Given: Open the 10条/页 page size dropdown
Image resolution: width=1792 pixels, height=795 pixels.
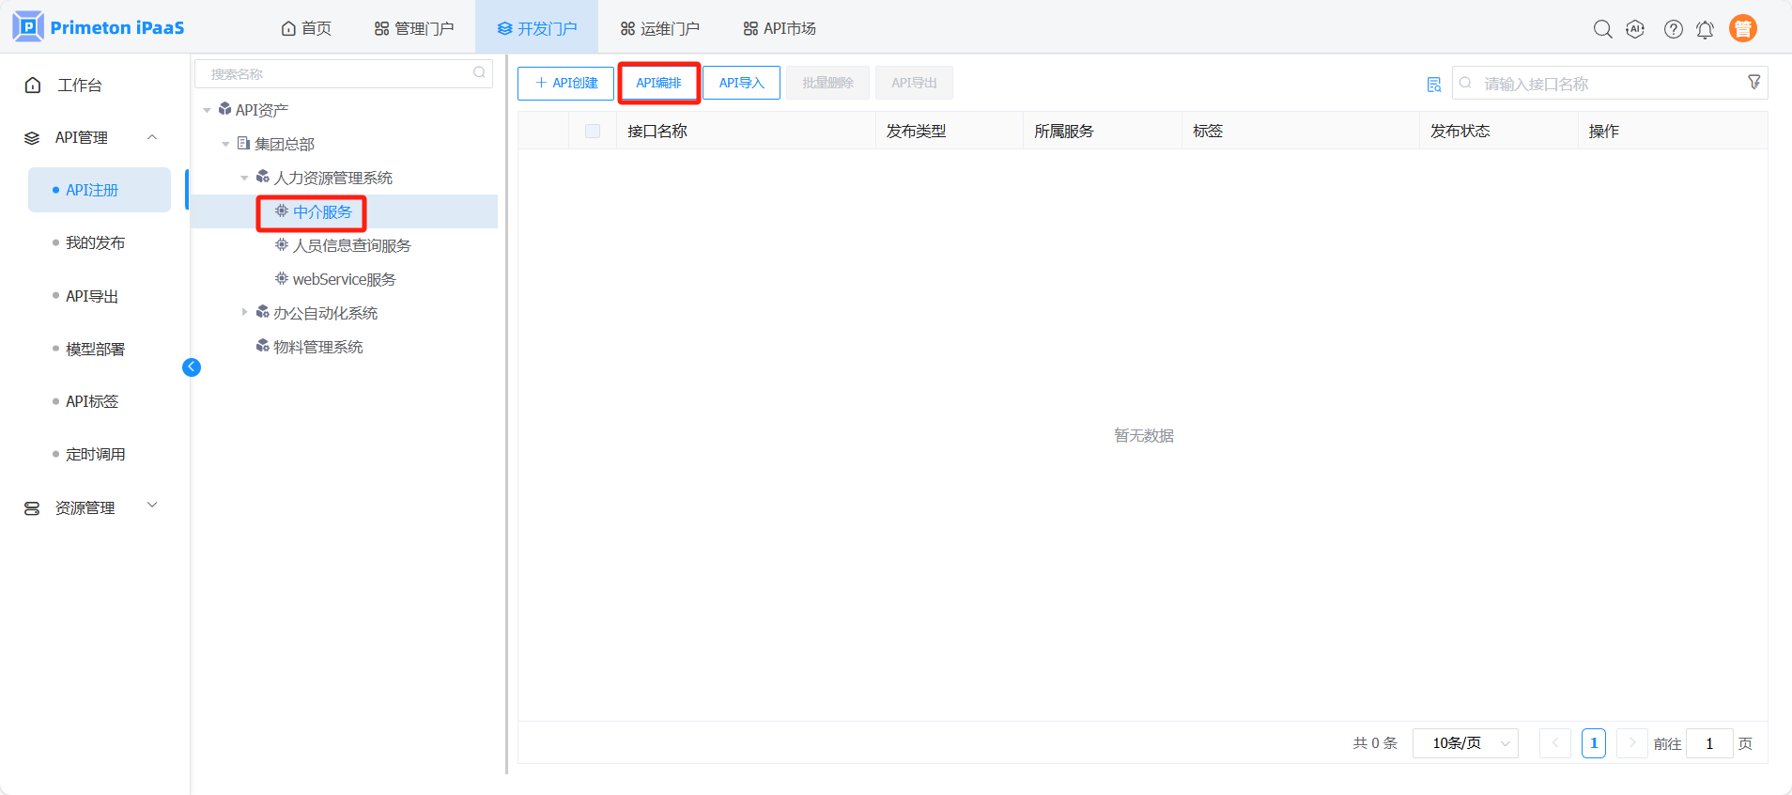Looking at the screenshot, I should pyautogui.click(x=1465, y=743).
